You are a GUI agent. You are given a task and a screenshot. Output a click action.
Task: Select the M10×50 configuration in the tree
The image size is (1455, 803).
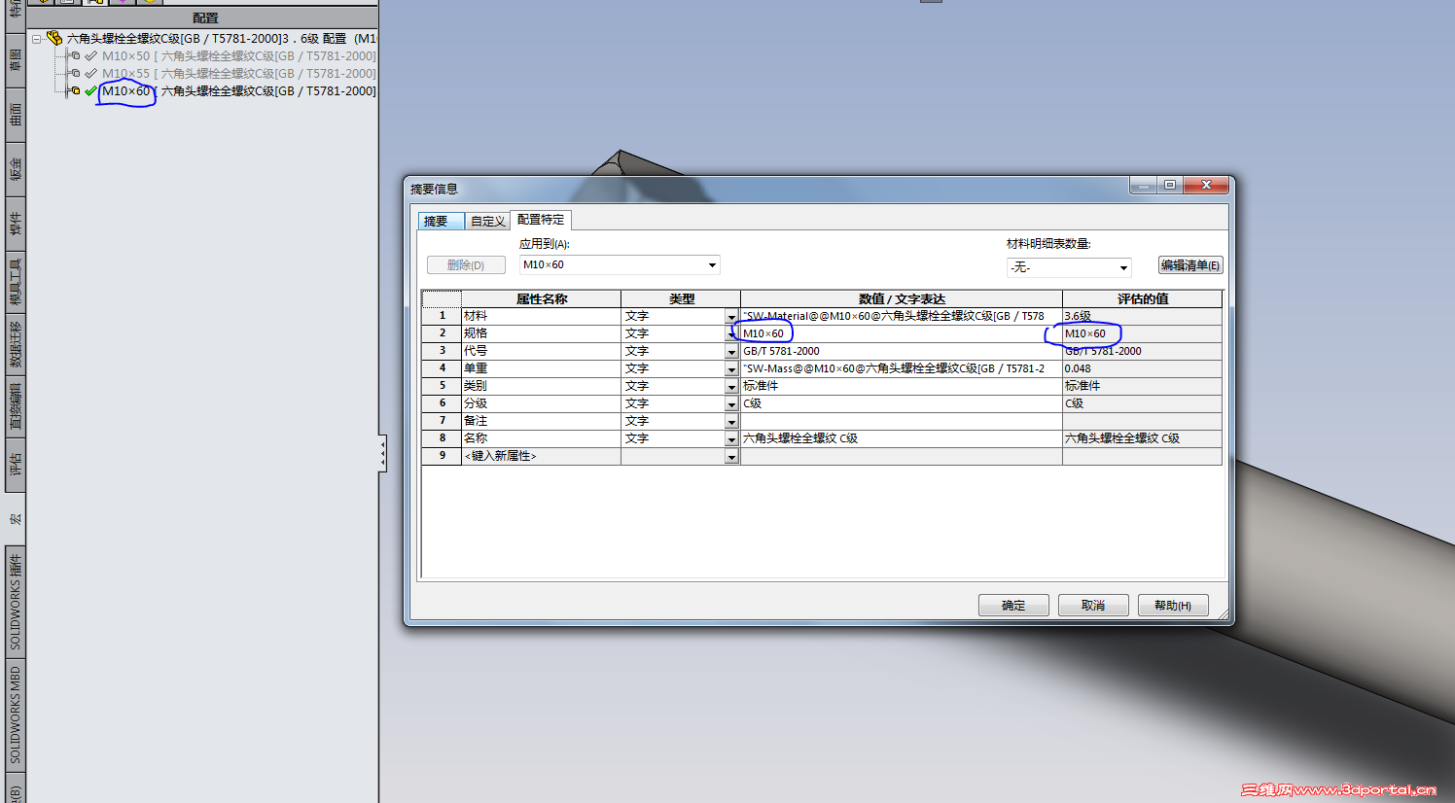[x=238, y=56]
